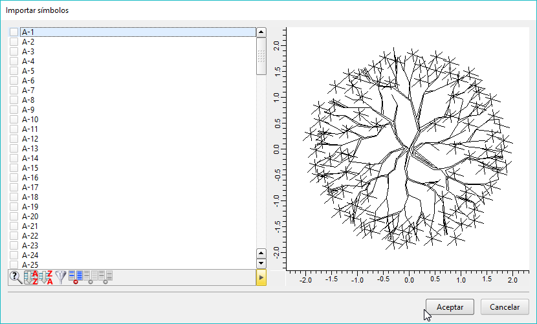Expand the yellow arrow toolbar menu
Screen dimensions: 537x324
tap(261, 277)
